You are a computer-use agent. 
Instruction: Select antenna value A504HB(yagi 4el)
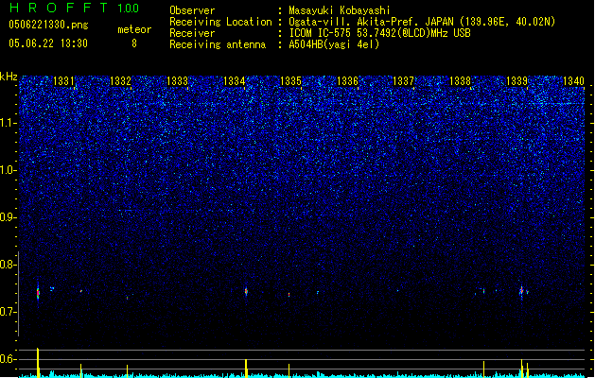[x=334, y=44]
